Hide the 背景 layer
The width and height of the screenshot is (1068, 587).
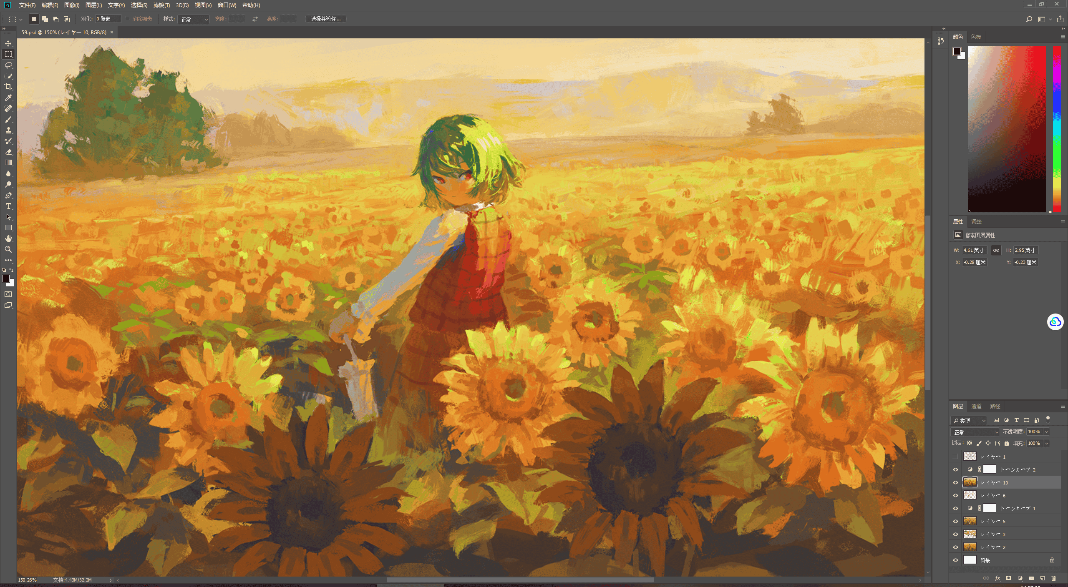[x=955, y=560]
